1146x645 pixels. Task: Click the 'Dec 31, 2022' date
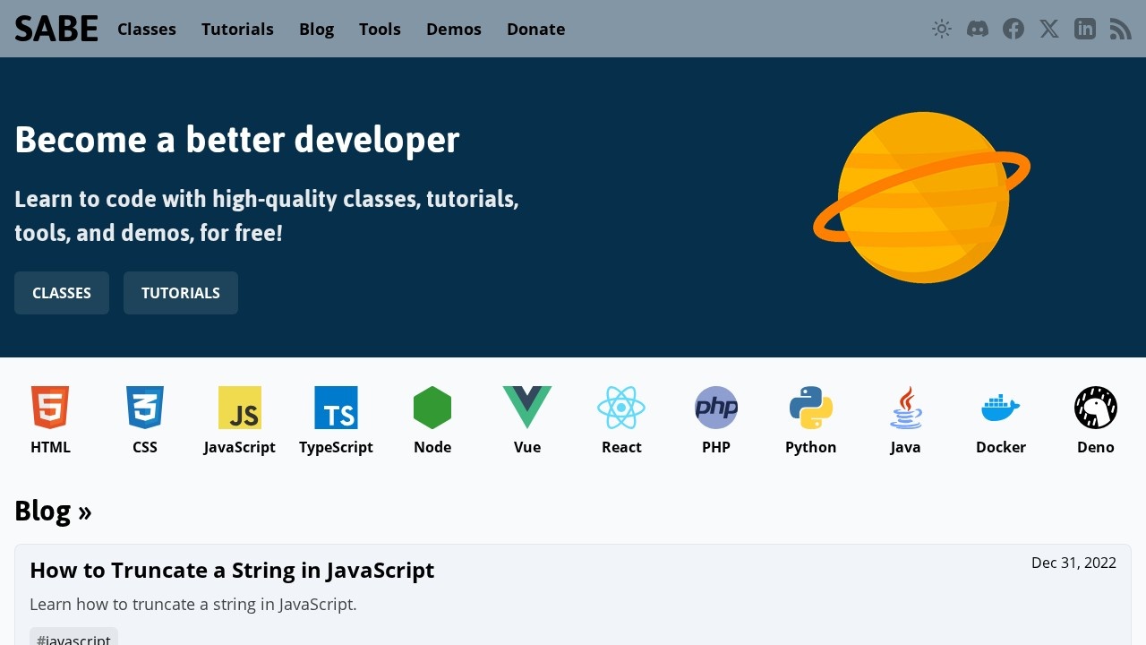click(1073, 563)
